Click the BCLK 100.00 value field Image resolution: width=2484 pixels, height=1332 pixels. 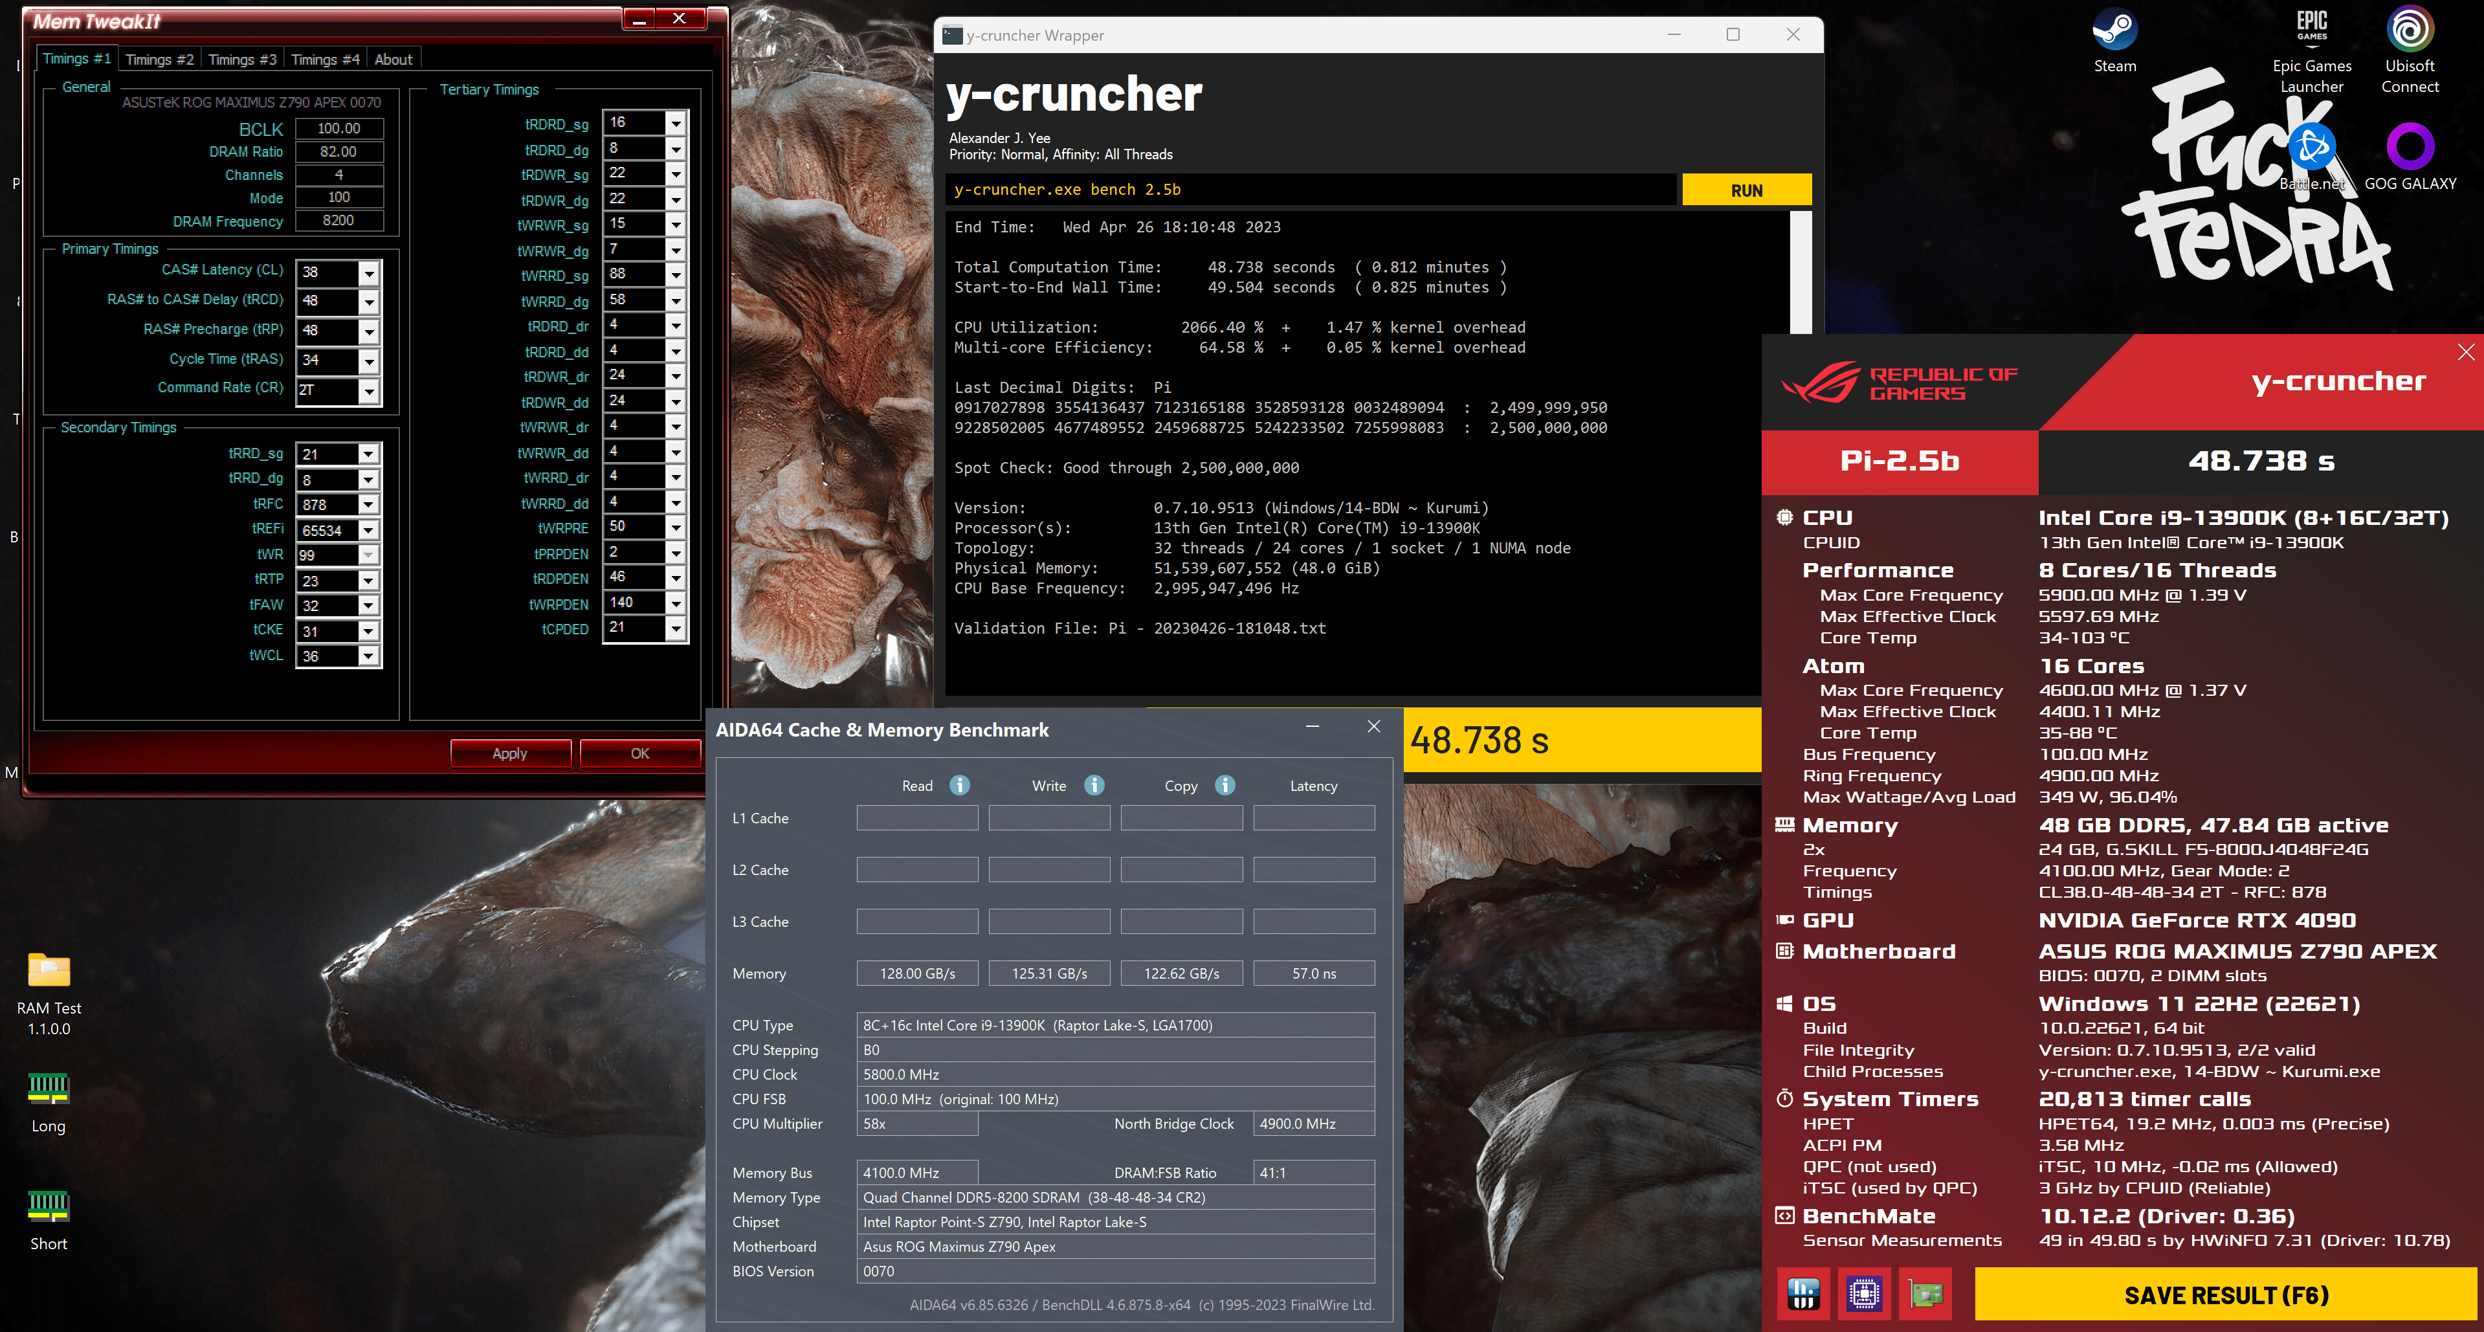click(x=338, y=128)
